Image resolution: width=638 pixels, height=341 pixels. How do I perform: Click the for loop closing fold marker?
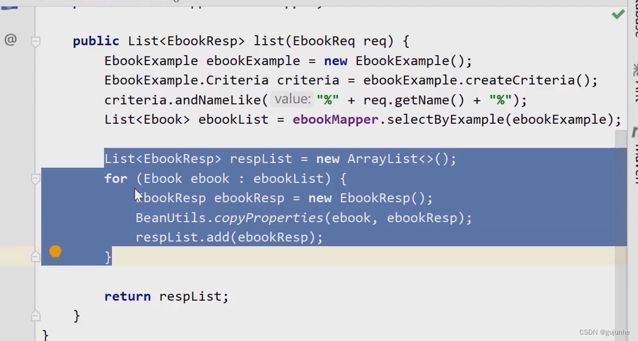coord(35,256)
